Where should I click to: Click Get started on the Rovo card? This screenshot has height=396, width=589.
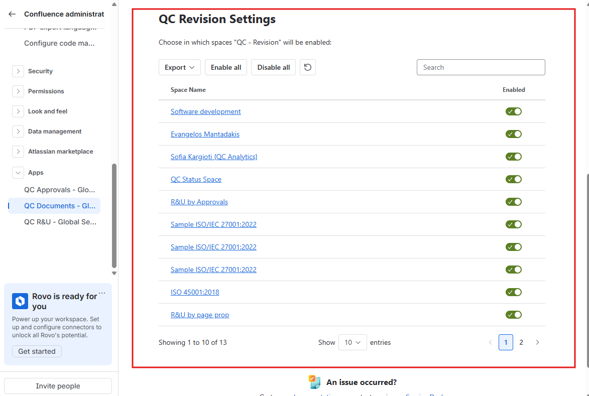[37, 351]
